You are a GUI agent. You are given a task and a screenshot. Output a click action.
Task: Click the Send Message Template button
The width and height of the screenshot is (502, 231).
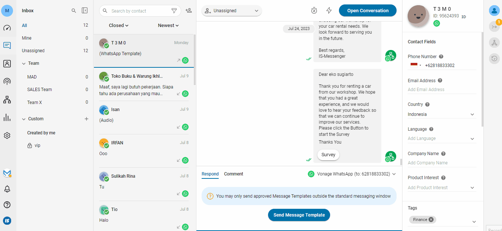pos(299,215)
